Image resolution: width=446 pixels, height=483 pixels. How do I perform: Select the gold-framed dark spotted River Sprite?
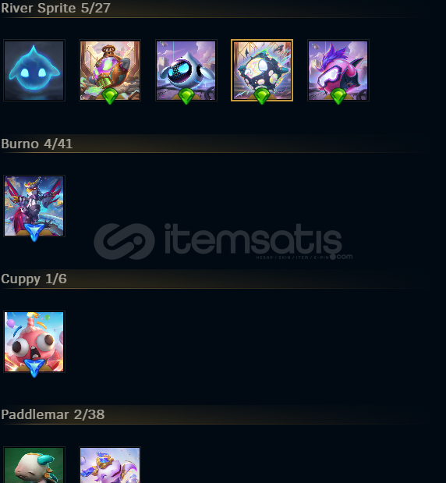[262, 70]
